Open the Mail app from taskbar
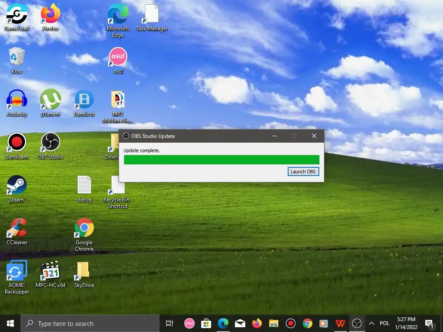443x332 pixels. tap(240, 323)
